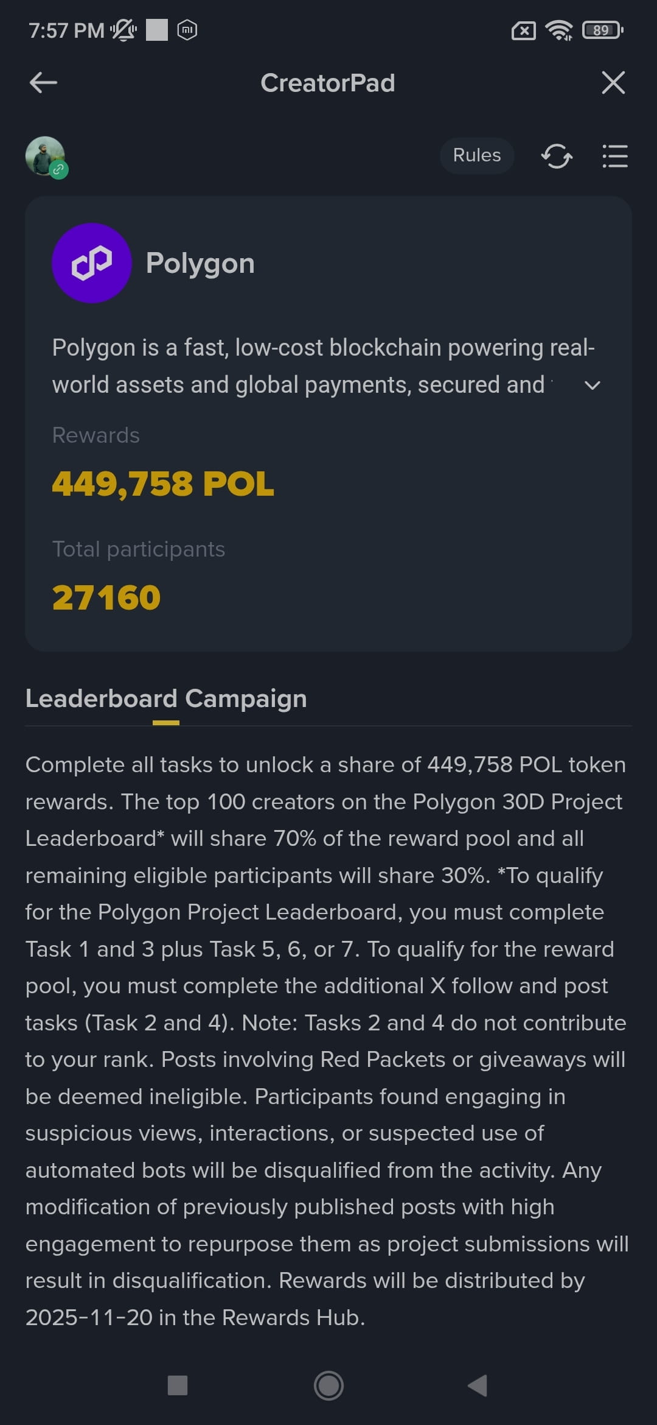Viewport: 657px width, 1425px height.
Task: Expand the Polygon description chevron
Action: click(593, 385)
